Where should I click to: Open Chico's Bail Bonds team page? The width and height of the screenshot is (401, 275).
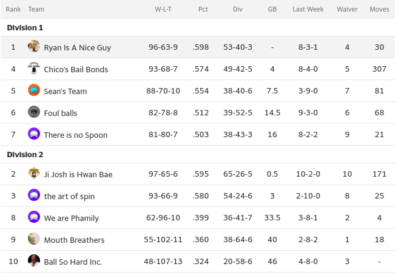[x=76, y=69]
